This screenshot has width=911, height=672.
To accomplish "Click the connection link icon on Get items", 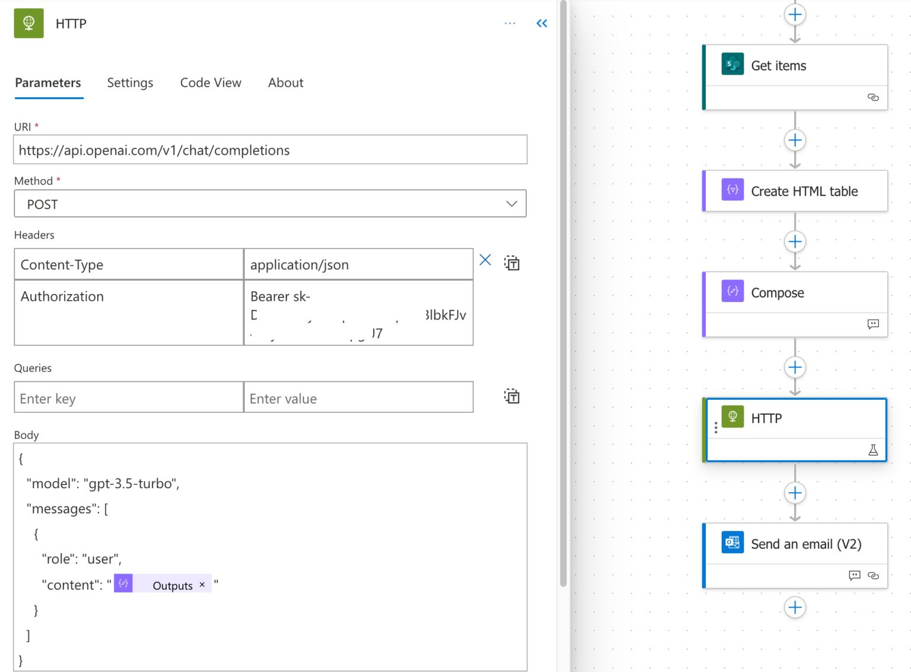I will [x=873, y=97].
